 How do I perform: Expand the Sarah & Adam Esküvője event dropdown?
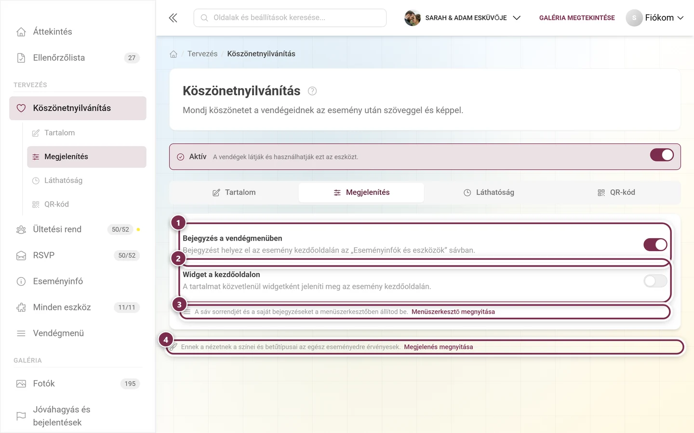click(463, 18)
